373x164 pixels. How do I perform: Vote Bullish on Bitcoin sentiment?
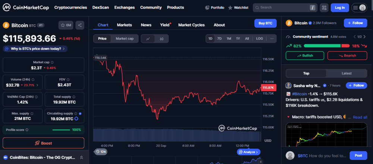click(305, 55)
